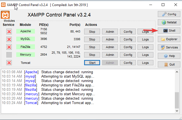The image size is (182, 120).
Task: Open Explorer with the folder icon
Action: pyautogui.click(x=169, y=39)
